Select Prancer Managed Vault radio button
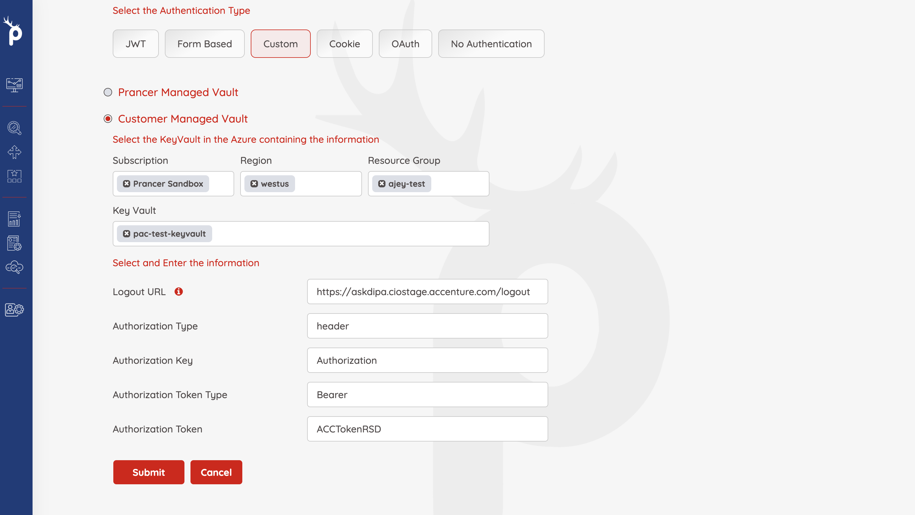915x515 pixels. (108, 92)
